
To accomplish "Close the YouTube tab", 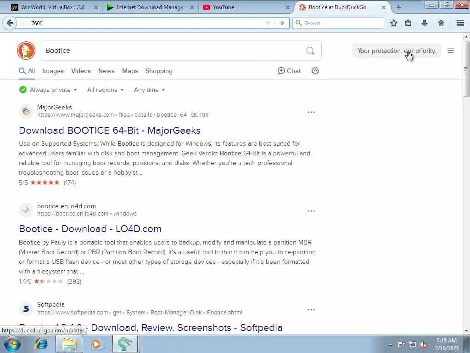I will [x=288, y=7].
